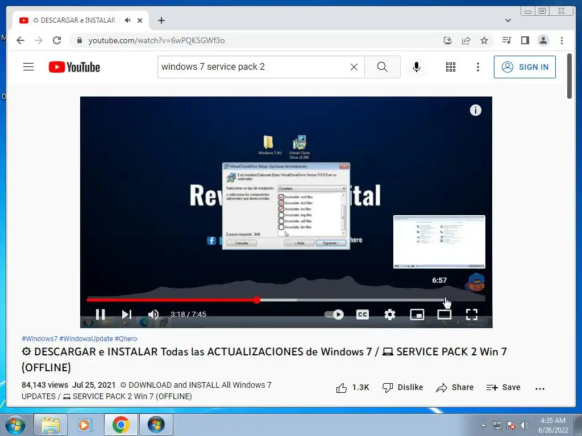Pause the video with the pause button
This screenshot has width=582, height=436.
pyautogui.click(x=100, y=315)
